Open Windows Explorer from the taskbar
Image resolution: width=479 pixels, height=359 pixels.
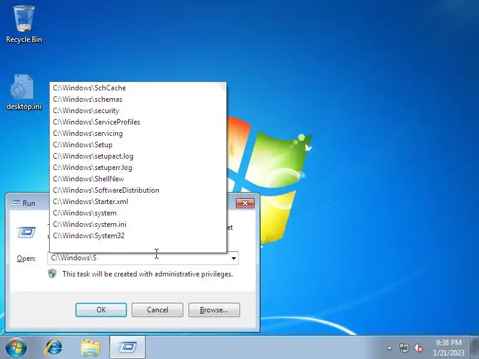click(90, 348)
